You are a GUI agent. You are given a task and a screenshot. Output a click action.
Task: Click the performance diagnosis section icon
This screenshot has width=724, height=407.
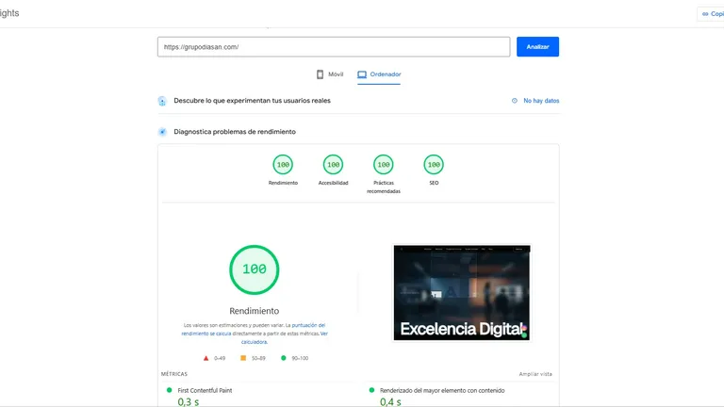pos(162,132)
